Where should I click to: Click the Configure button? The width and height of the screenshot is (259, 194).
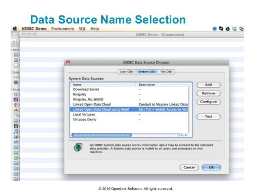click(208, 102)
